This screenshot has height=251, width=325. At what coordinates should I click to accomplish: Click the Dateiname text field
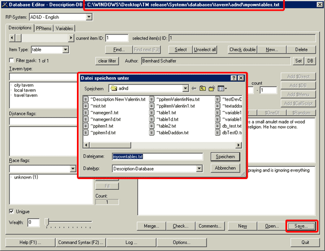157,156
